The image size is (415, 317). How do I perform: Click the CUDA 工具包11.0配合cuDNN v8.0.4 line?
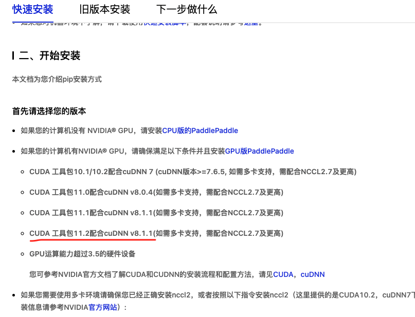tap(156, 192)
